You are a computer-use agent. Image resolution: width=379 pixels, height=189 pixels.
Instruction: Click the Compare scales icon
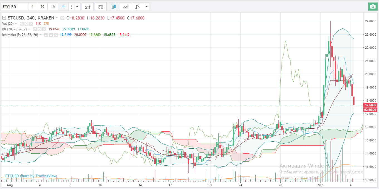[101, 6]
